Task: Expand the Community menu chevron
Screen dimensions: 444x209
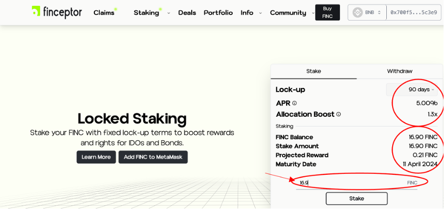Action: coord(313,13)
